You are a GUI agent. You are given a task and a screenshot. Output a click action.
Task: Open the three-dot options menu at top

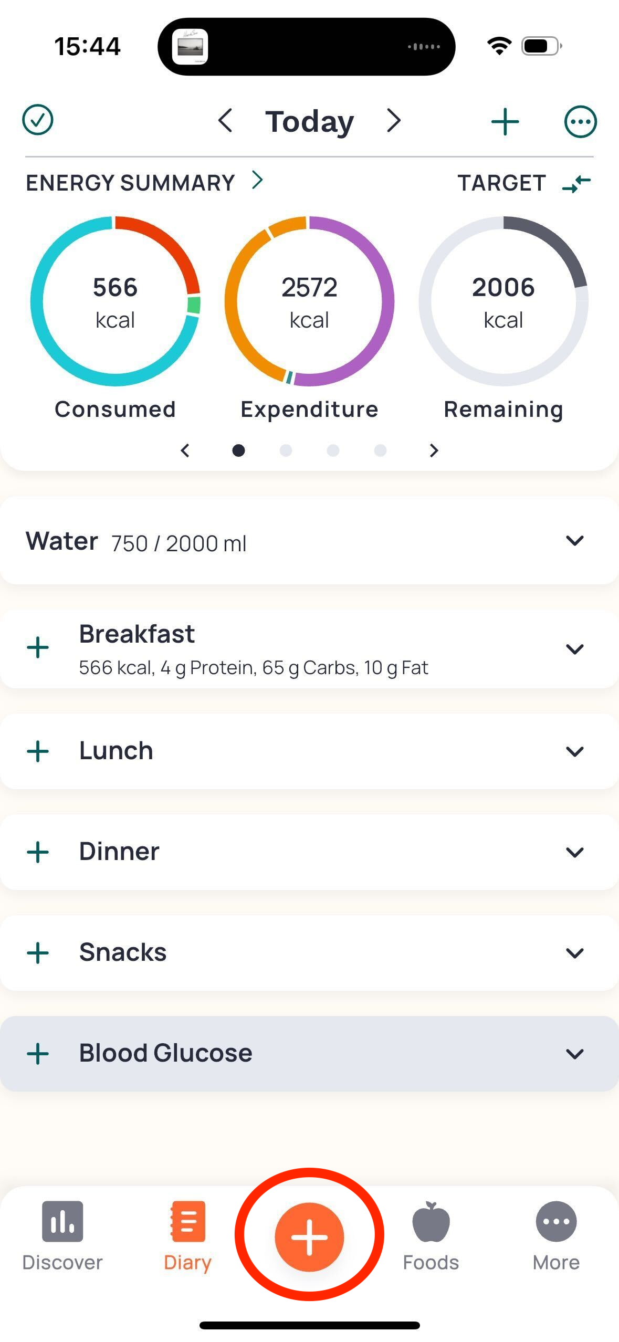click(x=580, y=122)
